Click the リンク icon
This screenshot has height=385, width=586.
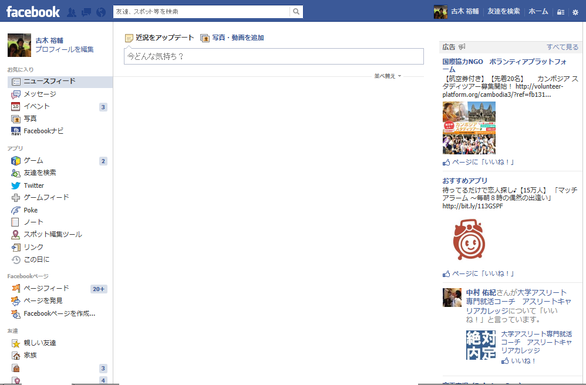pyautogui.click(x=16, y=247)
